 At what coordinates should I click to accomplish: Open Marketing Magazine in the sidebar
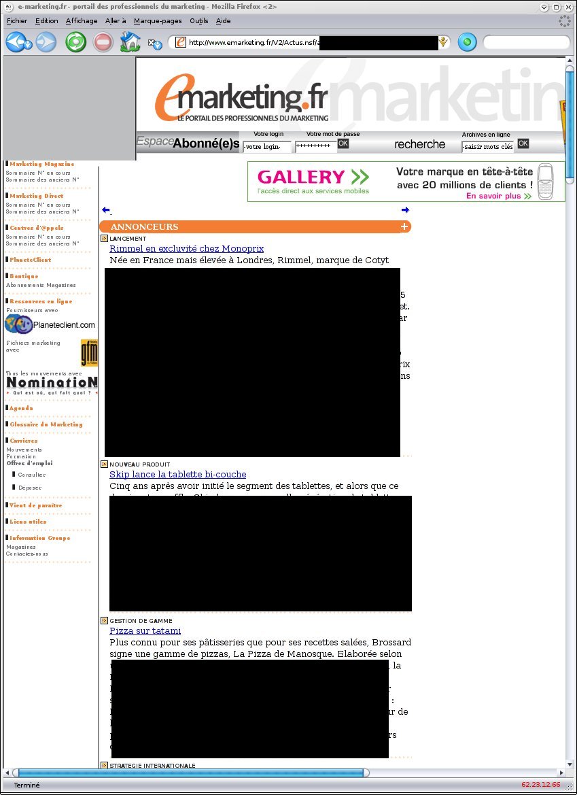[41, 165]
